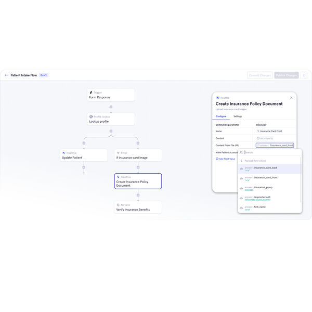Image resolution: width=312 pixels, height=312 pixels.
Task: Click the plus connector above the Filter node
Action: pos(138,142)
